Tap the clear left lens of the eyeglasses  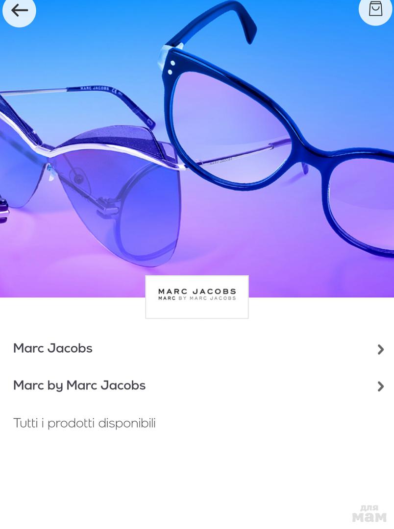click(229, 132)
